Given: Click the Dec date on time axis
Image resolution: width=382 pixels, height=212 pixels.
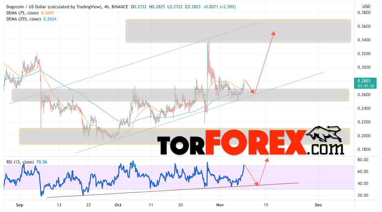Looking at the screenshot, I should [x=318, y=205].
